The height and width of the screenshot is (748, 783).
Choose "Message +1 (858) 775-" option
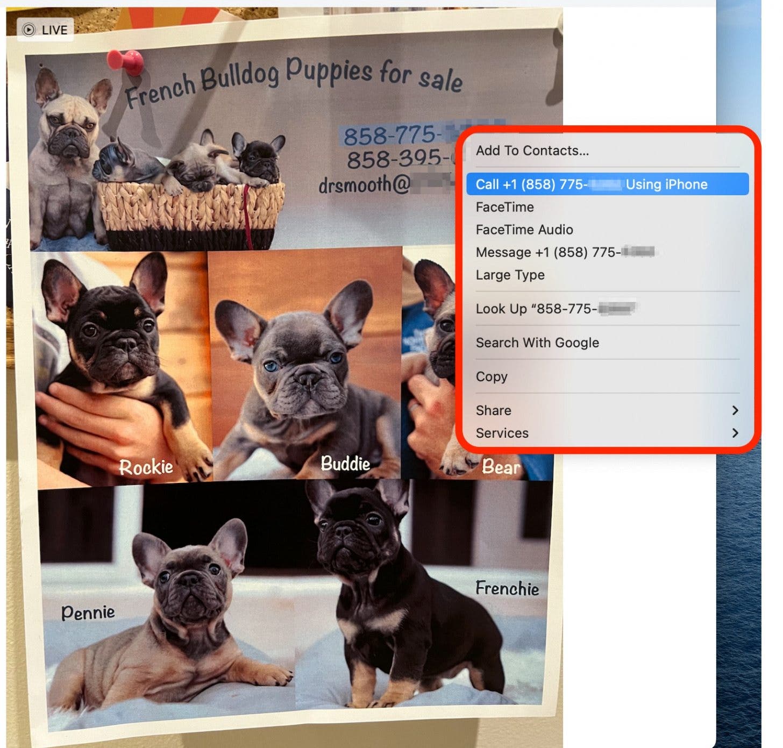[559, 252]
